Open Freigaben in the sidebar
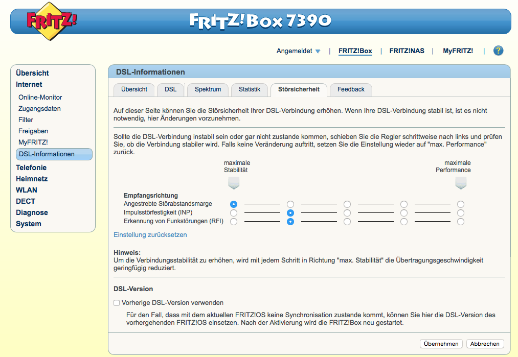This screenshot has height=357, width=518. [33, 131]
